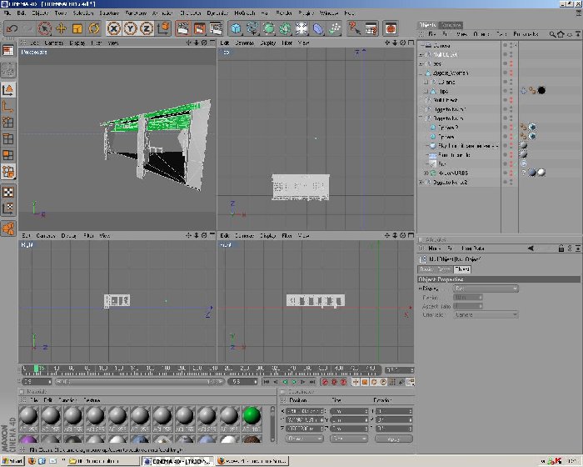The width and height of the screenshot is (583, 467).
Task: Select the Coord tab in Attributes
Action: coord(444,269)
